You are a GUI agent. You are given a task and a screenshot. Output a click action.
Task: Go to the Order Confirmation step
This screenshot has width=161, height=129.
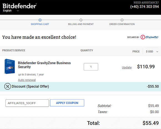(122, 24)
